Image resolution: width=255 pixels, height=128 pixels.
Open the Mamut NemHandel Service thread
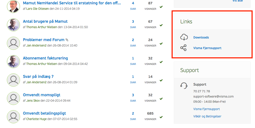[x=72, y=3]
